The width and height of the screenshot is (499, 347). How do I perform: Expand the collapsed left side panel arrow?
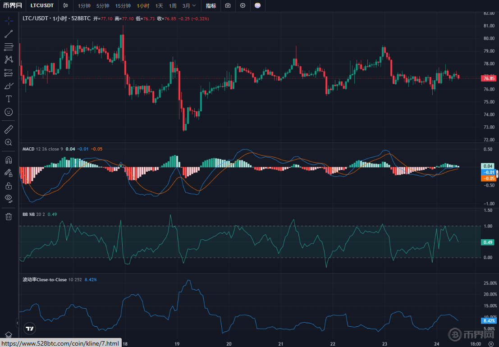tap(17, 323)
